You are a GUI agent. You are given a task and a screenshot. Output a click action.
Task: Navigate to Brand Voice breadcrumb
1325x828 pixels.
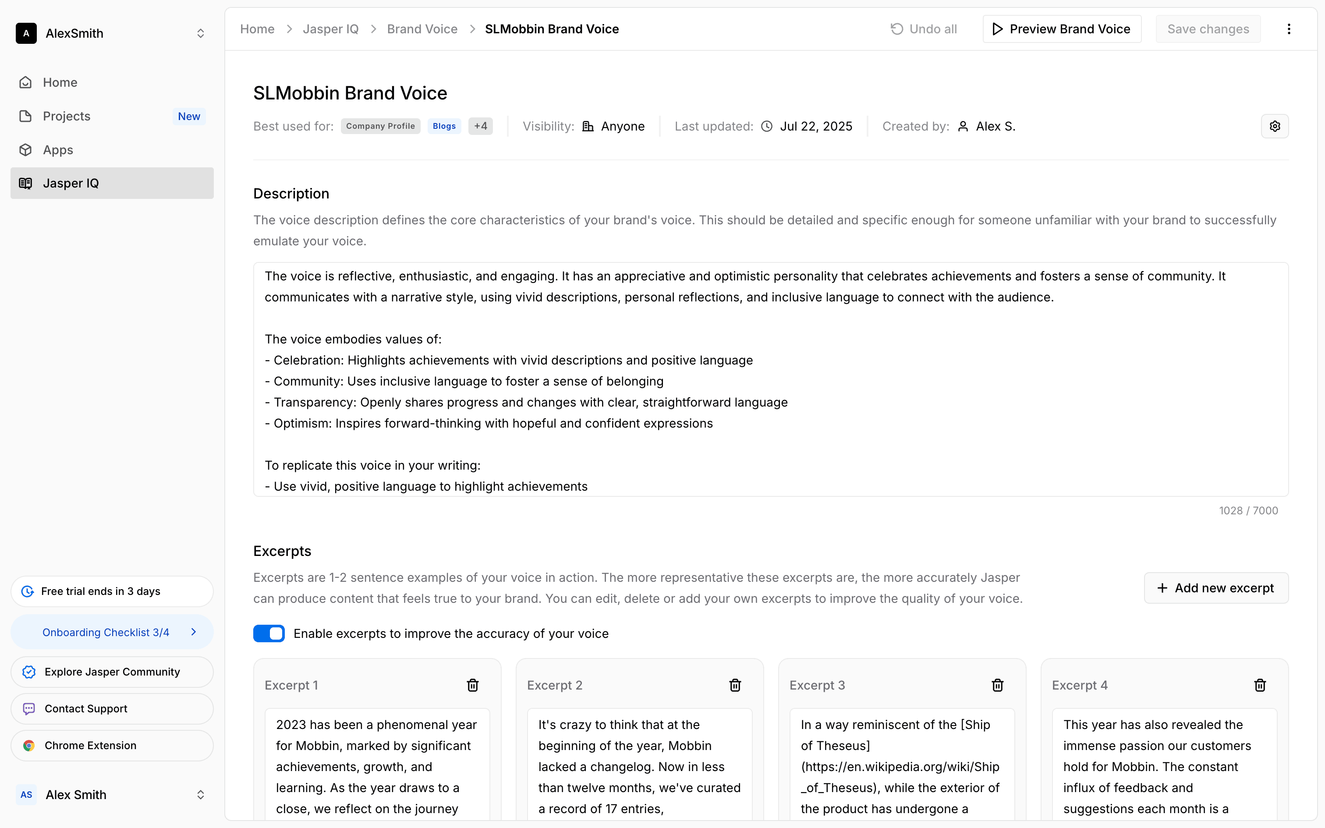point(422,29)
